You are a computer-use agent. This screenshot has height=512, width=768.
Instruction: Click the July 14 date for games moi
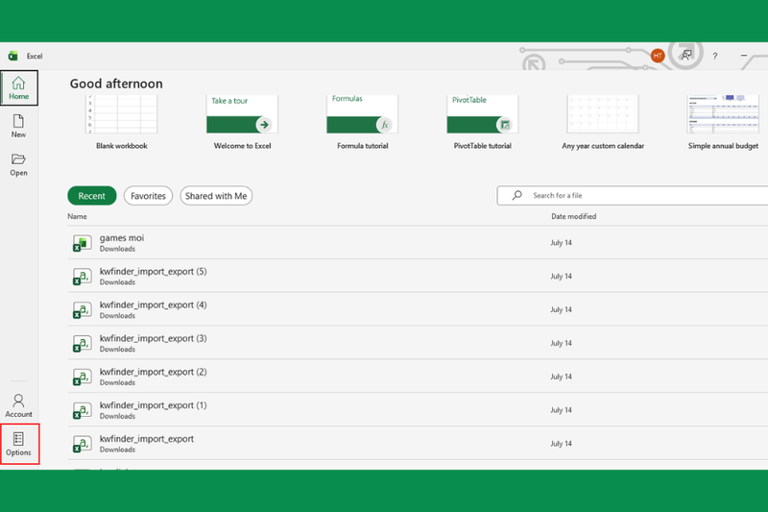[x=561, y=242]
